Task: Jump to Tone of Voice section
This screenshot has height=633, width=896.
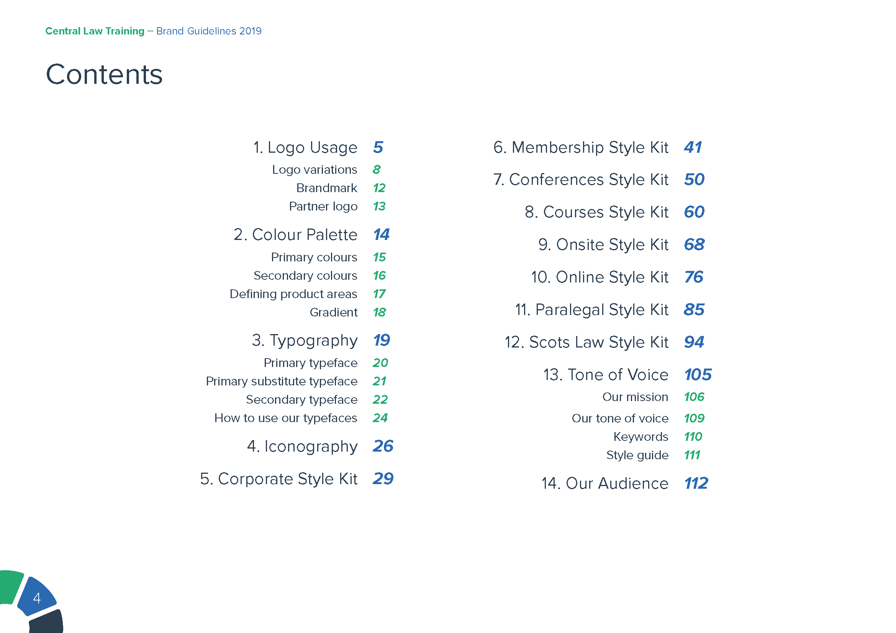Action: click(606, 375)
